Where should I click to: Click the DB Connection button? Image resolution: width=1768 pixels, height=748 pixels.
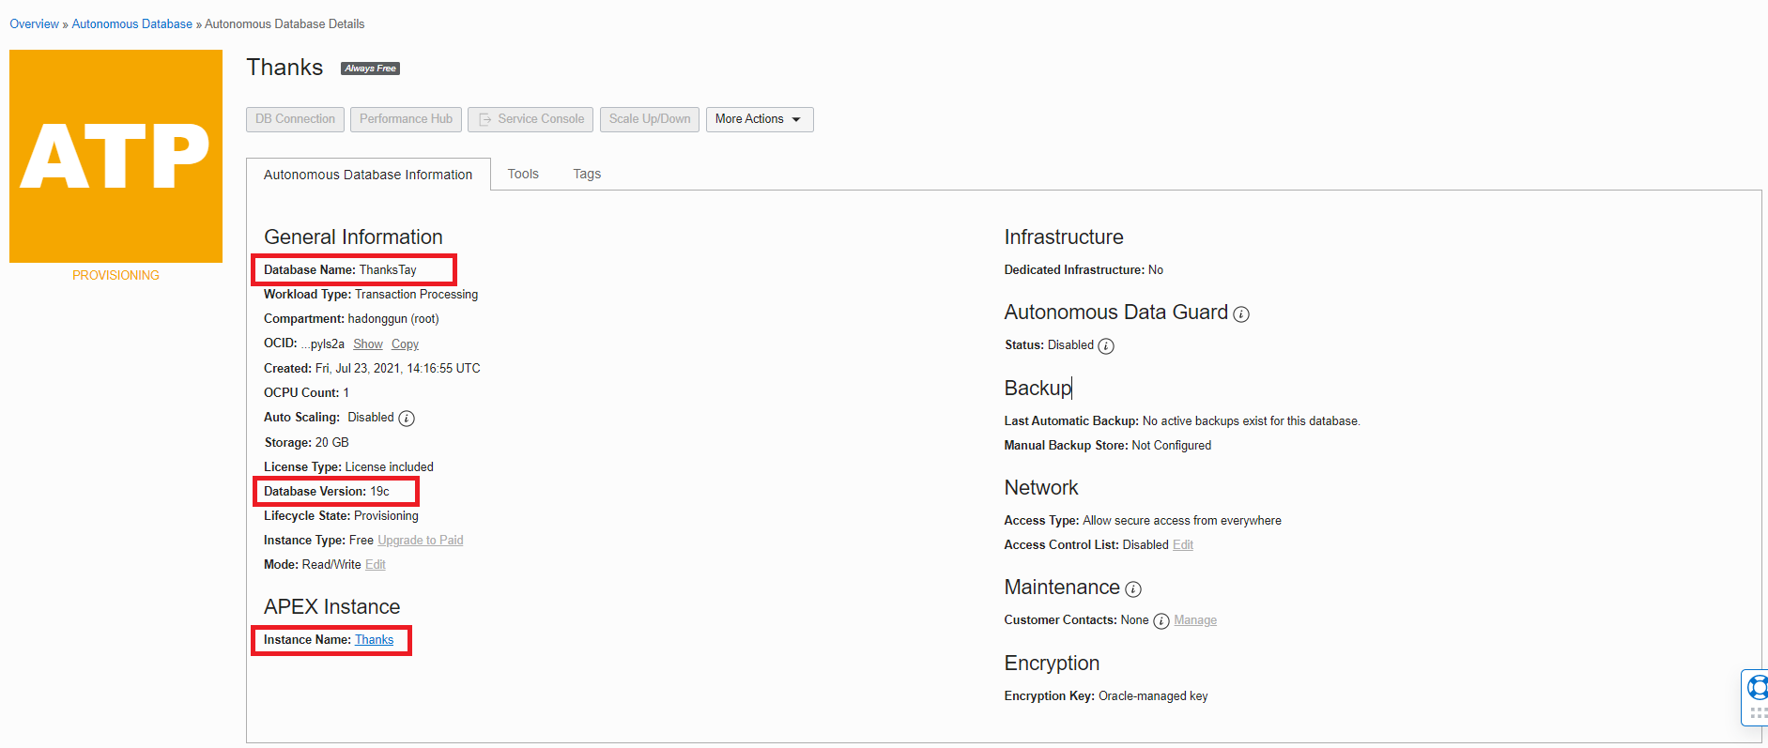point(295,119)
